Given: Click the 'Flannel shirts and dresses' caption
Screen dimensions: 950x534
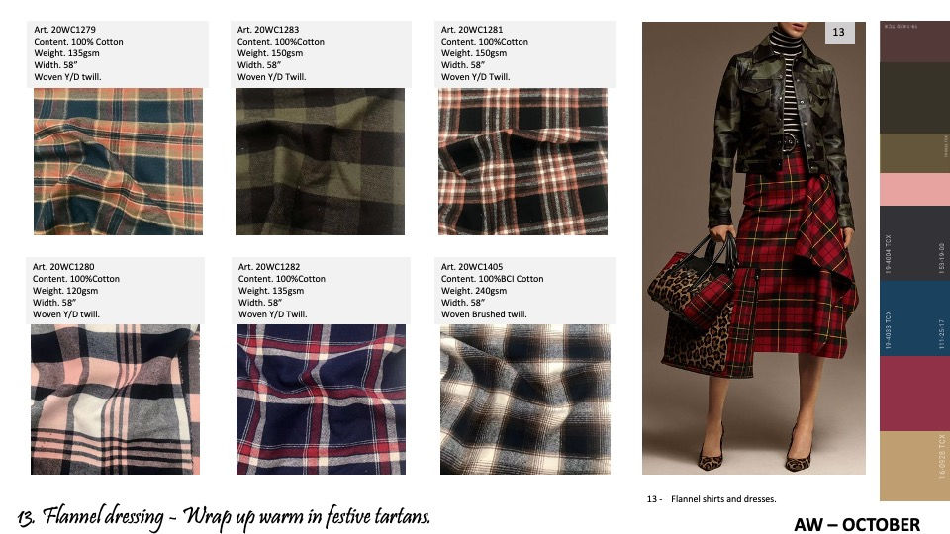Looking at the screenshot, I should coord(723,499).
